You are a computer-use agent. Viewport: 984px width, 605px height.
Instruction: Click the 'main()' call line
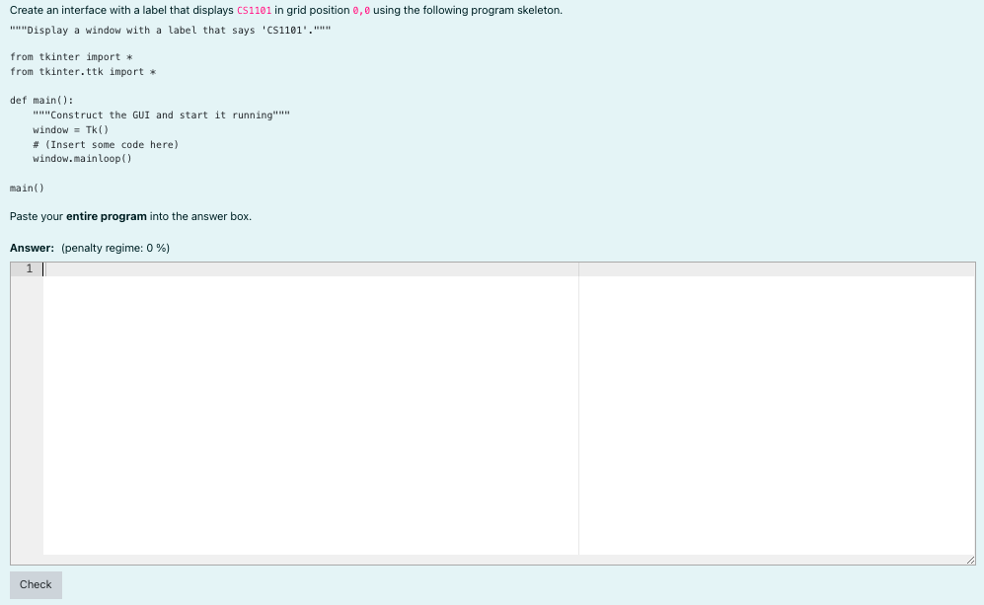point(25,187)
